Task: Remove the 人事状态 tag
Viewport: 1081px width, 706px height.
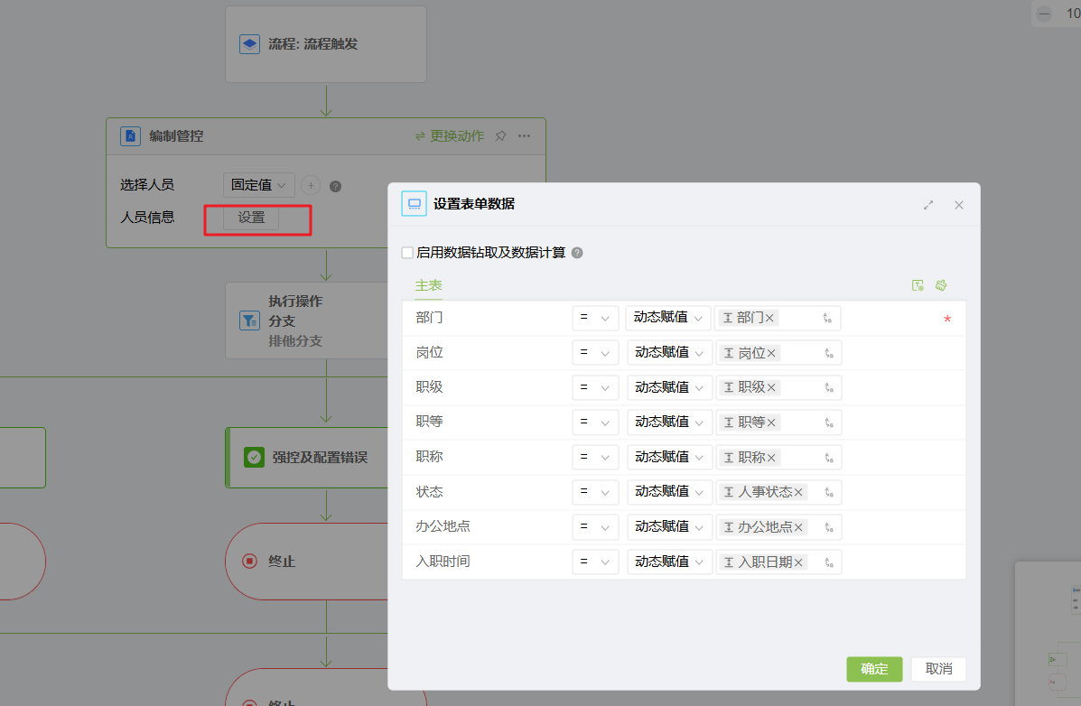Action: click(x=798, y=492)
